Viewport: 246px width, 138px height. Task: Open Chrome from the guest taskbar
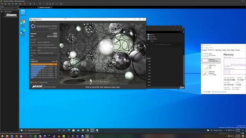(x=88, y=130)
